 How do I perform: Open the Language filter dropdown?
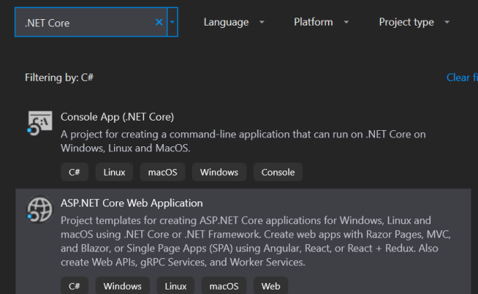(x=234, y=22)
